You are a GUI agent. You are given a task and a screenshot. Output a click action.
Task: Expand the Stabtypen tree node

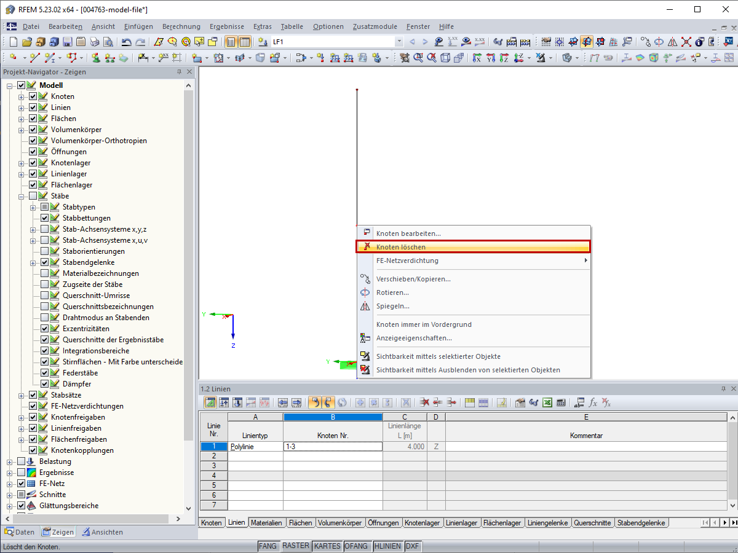click(33, 207)
